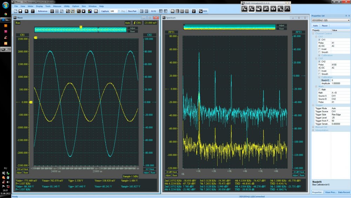Click the Save icon in the main toolbar
This screenshot has width=351, height=198.
click(21, 11)
